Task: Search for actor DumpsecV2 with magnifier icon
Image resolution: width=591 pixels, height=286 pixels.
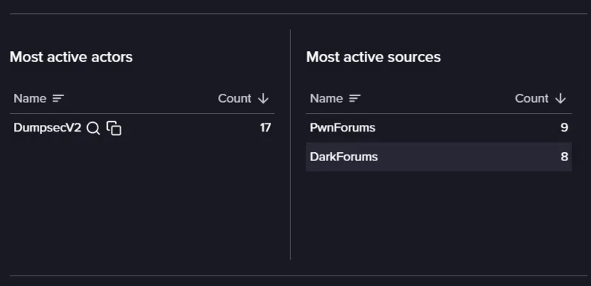Action: pos(93,128)
